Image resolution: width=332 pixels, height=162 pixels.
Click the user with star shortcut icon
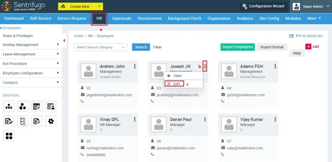[x=23, y=106]
